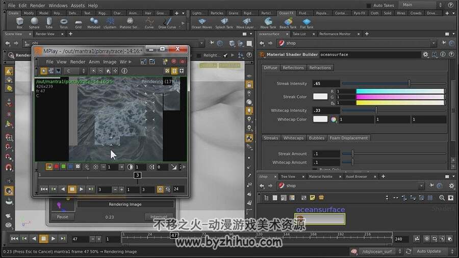Screen dimensions: 459x258
Task: Click the Beach Tank tool
Action: [288, 23]
